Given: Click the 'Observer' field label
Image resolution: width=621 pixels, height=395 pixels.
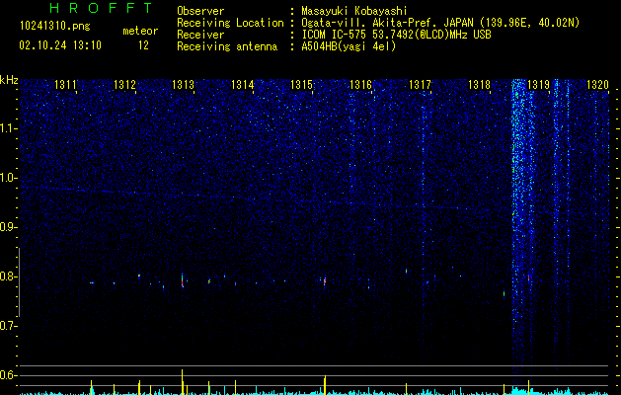Looking at the screenshot, I should tap(200, 11).
